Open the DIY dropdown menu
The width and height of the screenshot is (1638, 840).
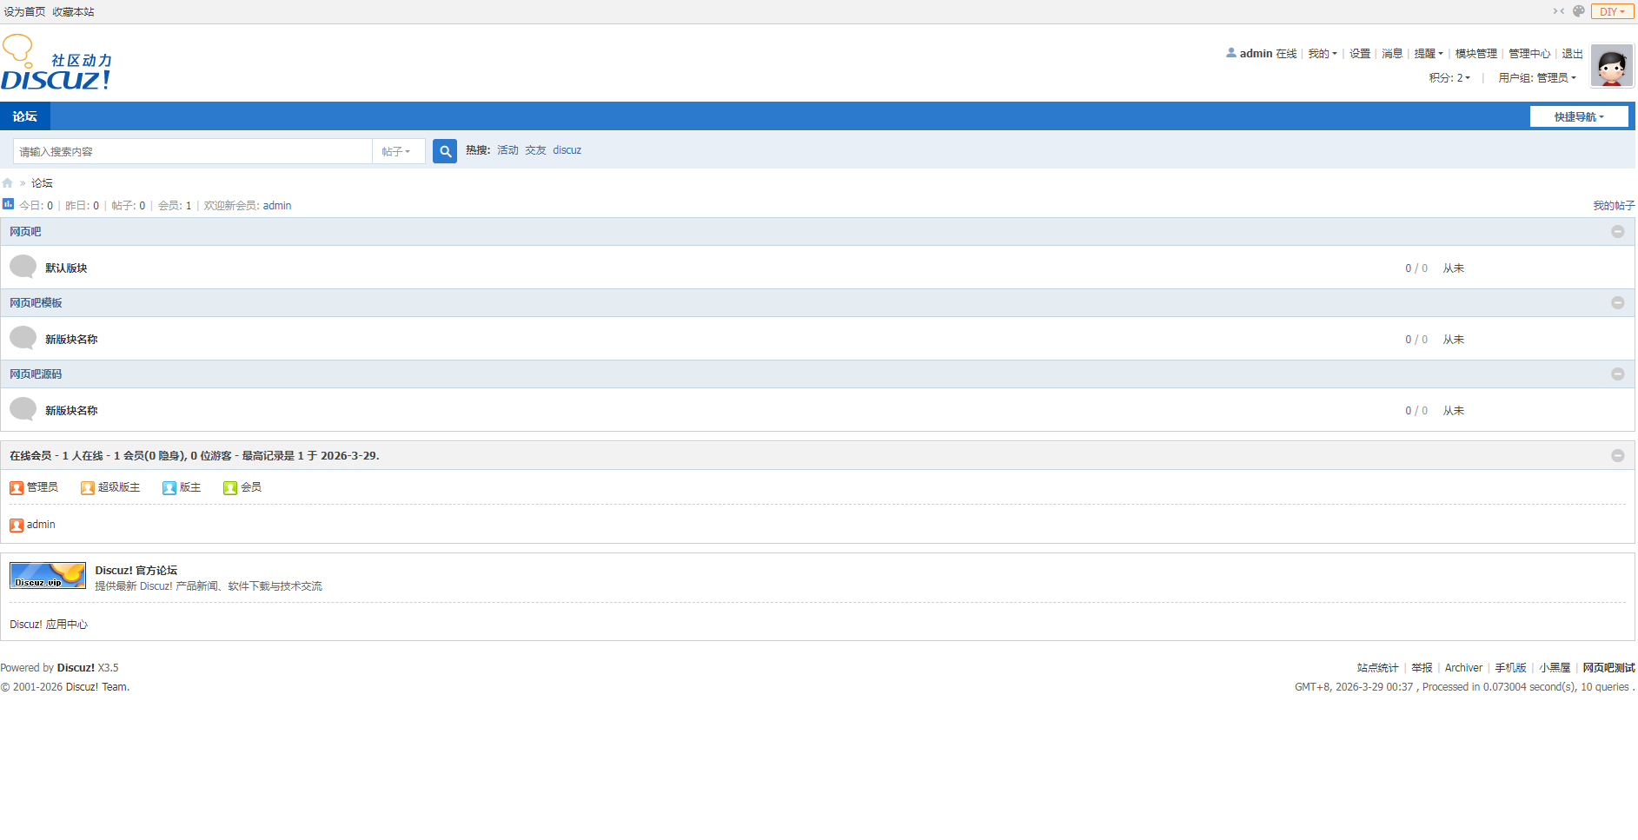(1612, 11)
